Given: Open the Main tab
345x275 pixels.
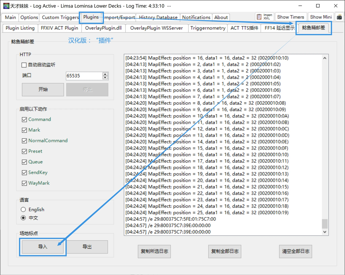Looking at the screenshot, I should (x=10, y=17).
